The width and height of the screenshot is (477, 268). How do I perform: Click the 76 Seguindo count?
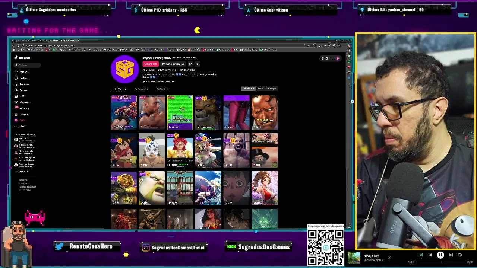click(149, 70)
